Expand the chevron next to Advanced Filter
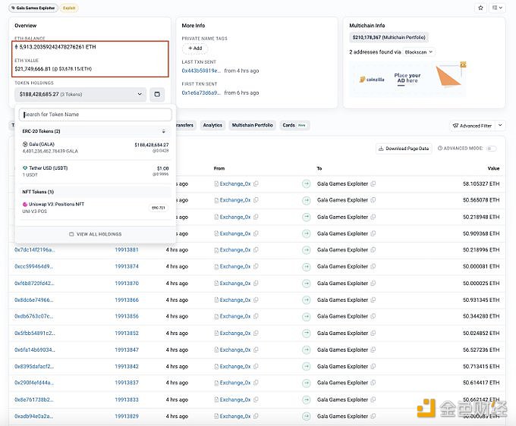Screen dimensions: 516x426 tap(500, 126)
